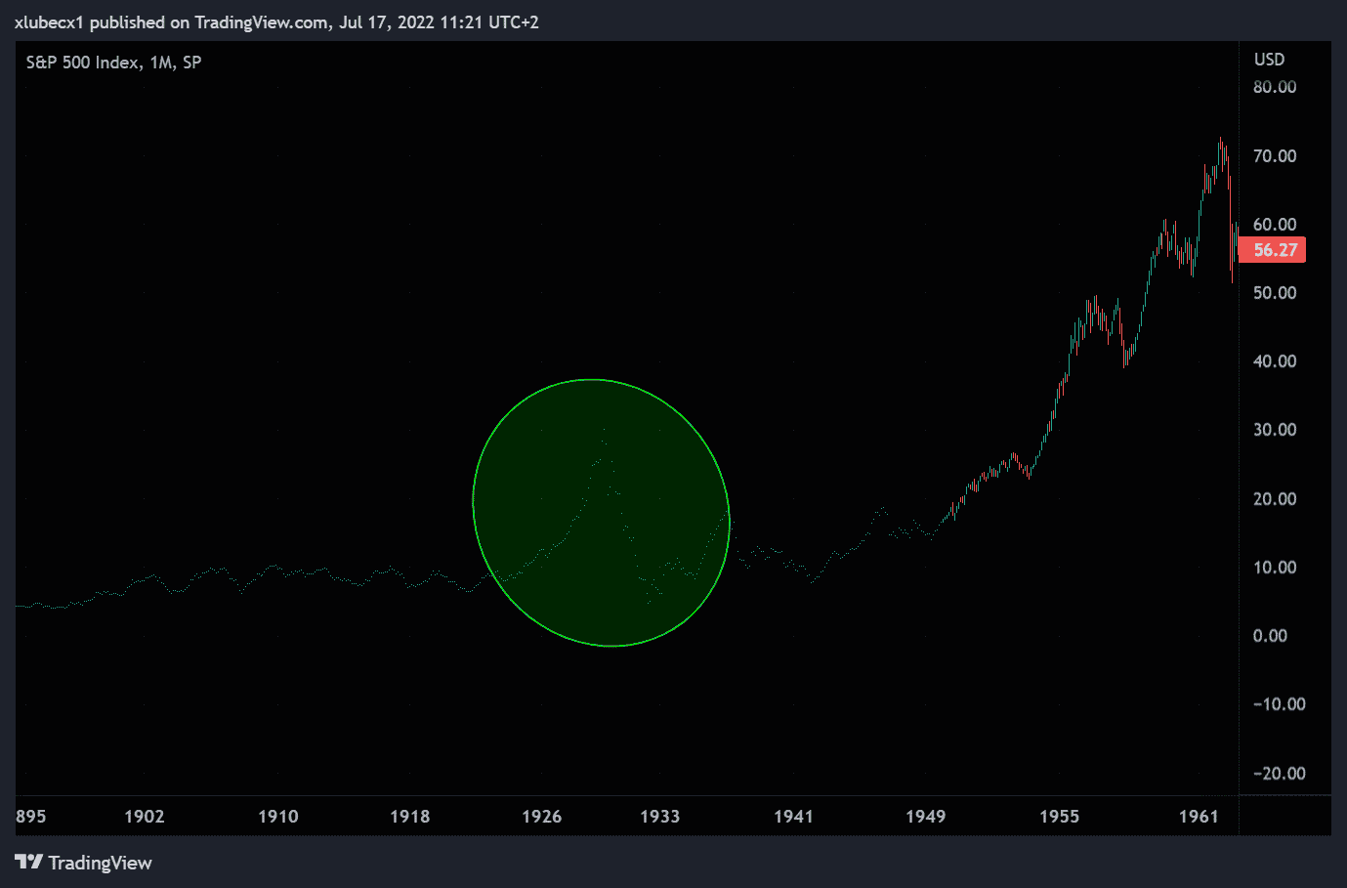The image size is (1347, 888).
Task: Select the 40.00 level on price scale
Action: tap(1275, 361)
